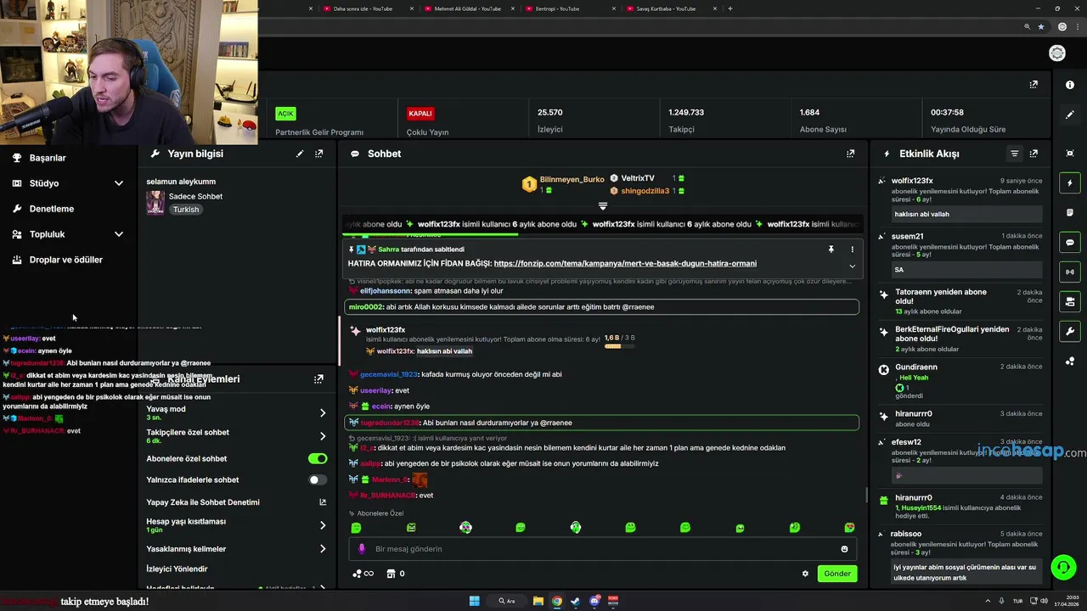The image size is (1087, 611).
Task: Open Yapay Zeka ile Sohbet Denetimi external link
Action: [323, 502]
